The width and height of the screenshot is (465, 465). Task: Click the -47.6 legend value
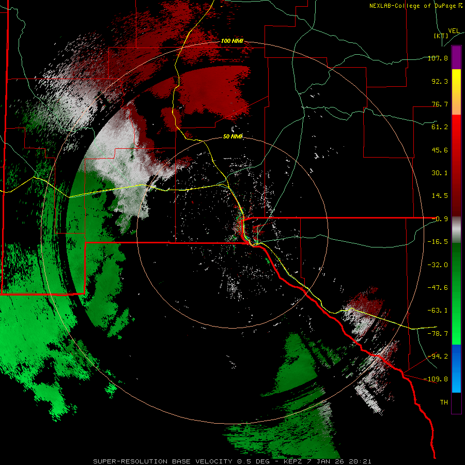coord(438,287)
